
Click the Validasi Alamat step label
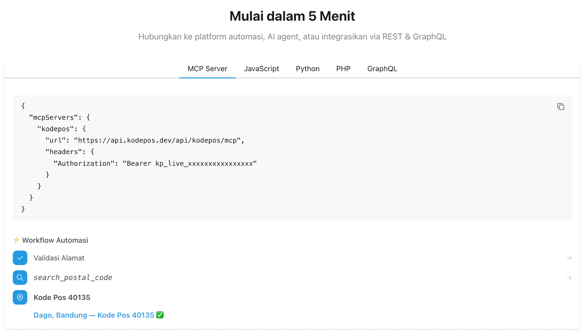59,258
